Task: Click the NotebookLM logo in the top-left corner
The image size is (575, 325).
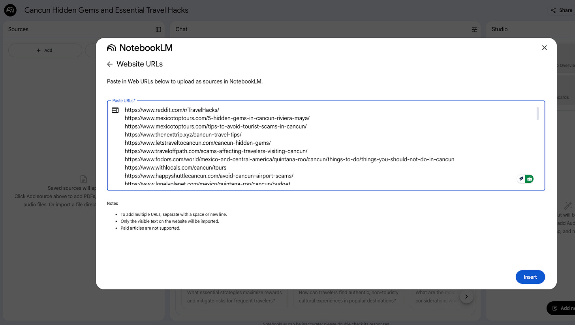Action: 10,10
